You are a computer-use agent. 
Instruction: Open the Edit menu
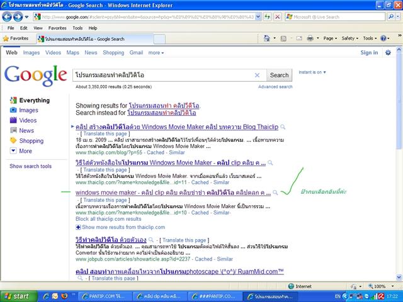pyautogui.click(x=24, y=28)
